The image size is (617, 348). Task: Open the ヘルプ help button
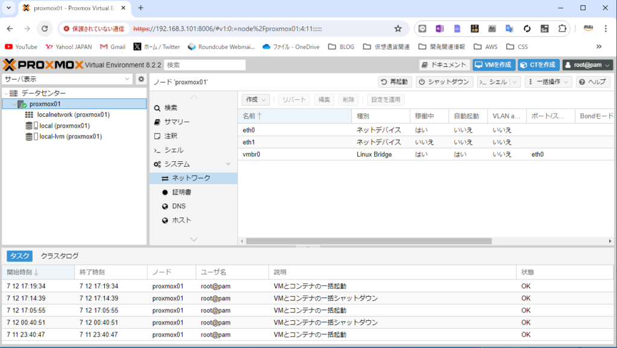click(x=592, y=82)
